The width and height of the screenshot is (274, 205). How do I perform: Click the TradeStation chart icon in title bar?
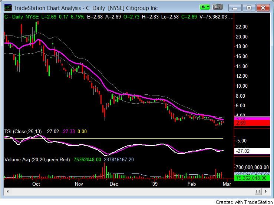click(x=8, y=8)
